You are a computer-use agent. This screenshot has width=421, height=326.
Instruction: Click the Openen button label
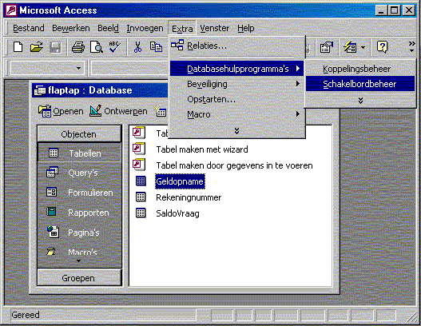click(x=68, y=111)
